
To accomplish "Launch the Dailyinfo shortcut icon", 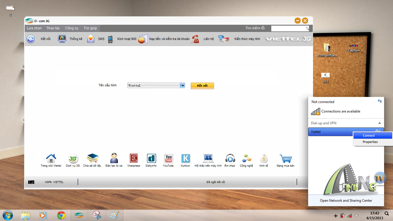I will 151,158.
